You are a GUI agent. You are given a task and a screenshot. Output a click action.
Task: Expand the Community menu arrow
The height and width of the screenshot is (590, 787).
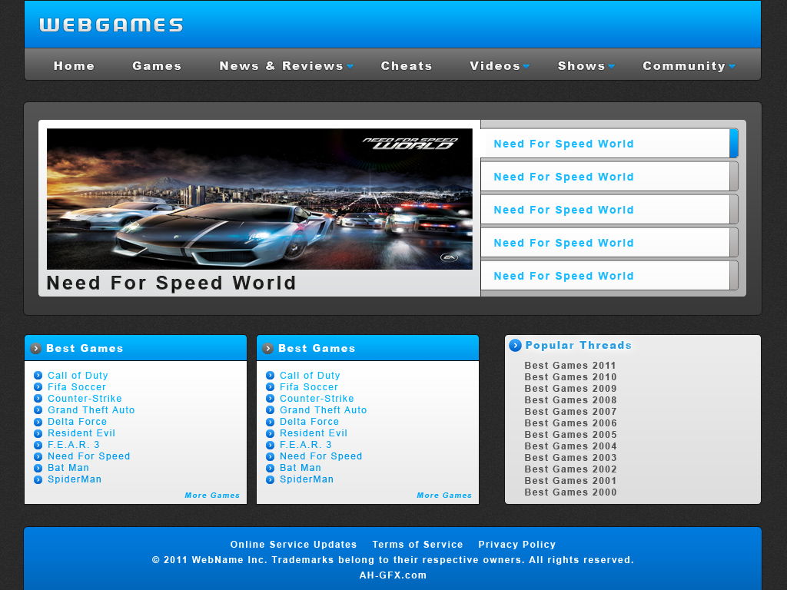pos(732,67)
